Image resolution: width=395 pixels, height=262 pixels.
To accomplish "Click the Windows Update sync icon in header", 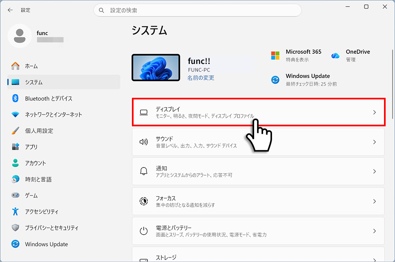I will point(275,80).
